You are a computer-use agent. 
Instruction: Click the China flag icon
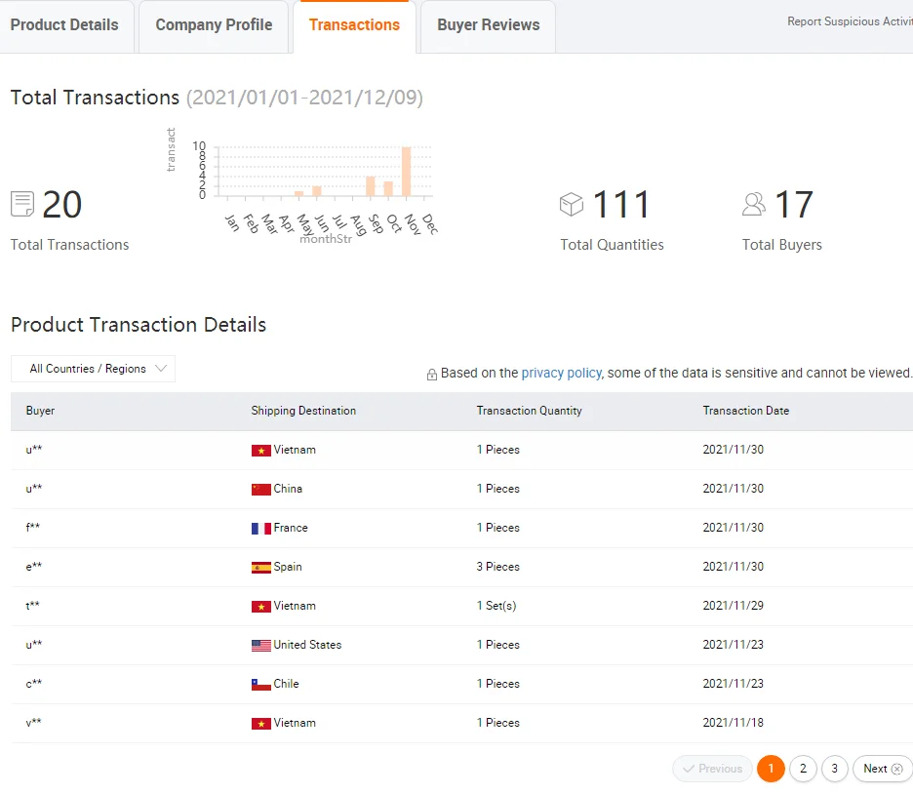click(x=260, y=489)
